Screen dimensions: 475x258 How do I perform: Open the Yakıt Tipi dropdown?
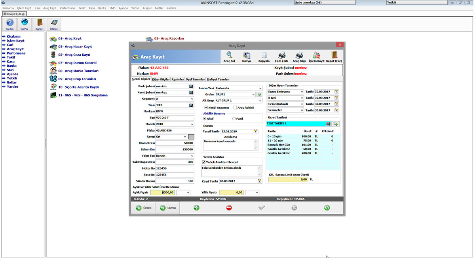(x=192, y=156)
